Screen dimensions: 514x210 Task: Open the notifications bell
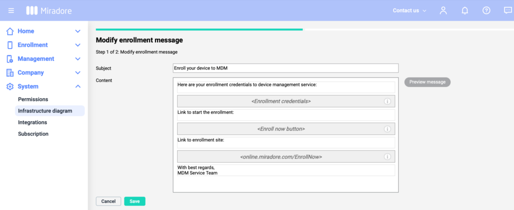[x=465, y=10]
